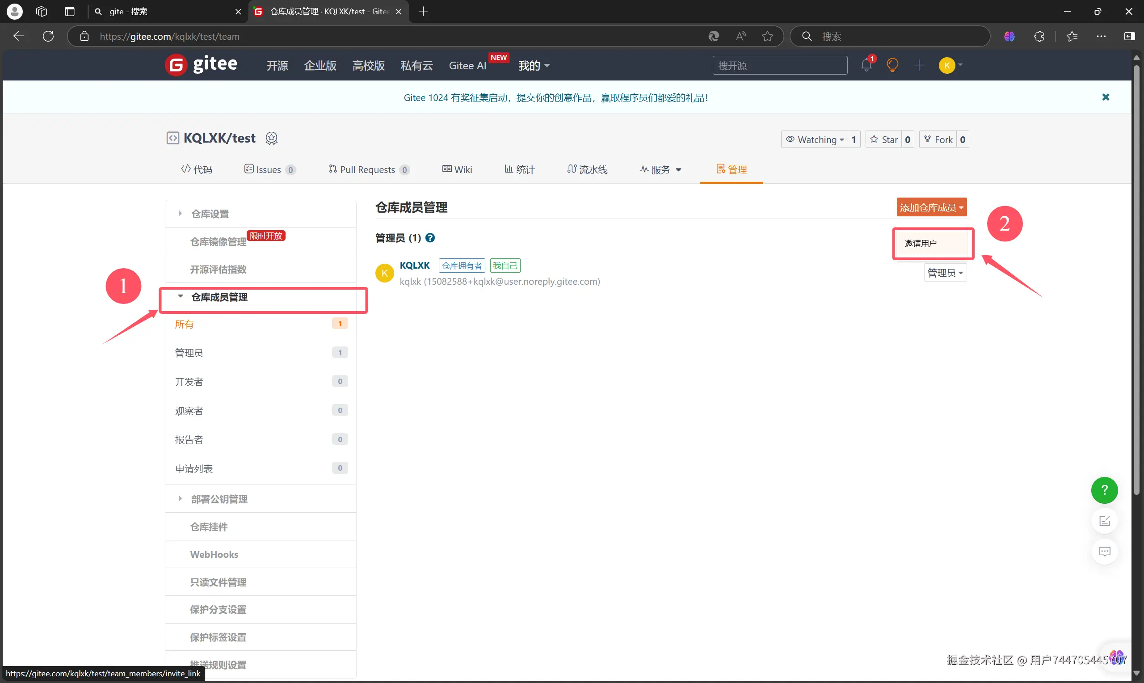Switch to the Issues tab

269,169
